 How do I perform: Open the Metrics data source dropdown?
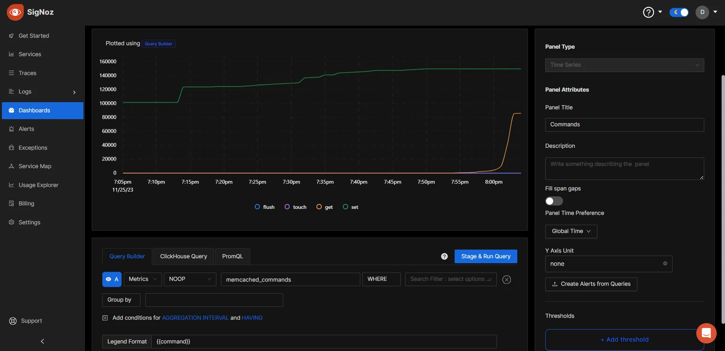coord(143,279)
